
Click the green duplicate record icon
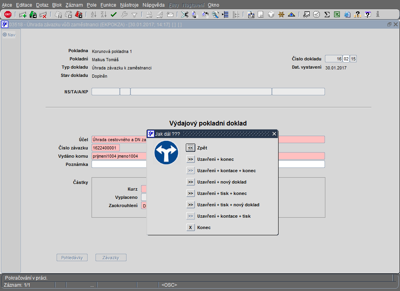[33, 15]
